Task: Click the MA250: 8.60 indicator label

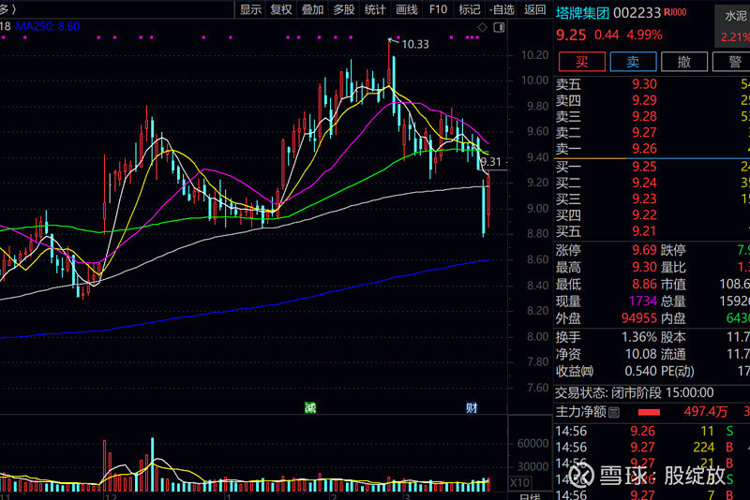Action: [x=48, y=26]
